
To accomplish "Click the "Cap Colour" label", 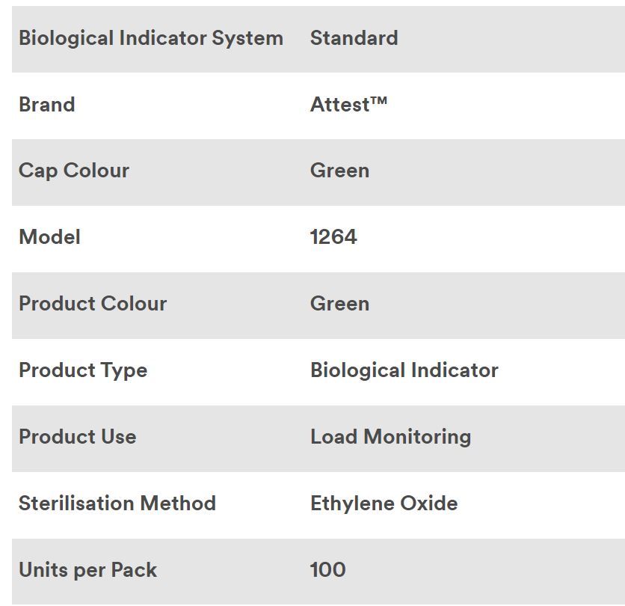I will [73, 171].
